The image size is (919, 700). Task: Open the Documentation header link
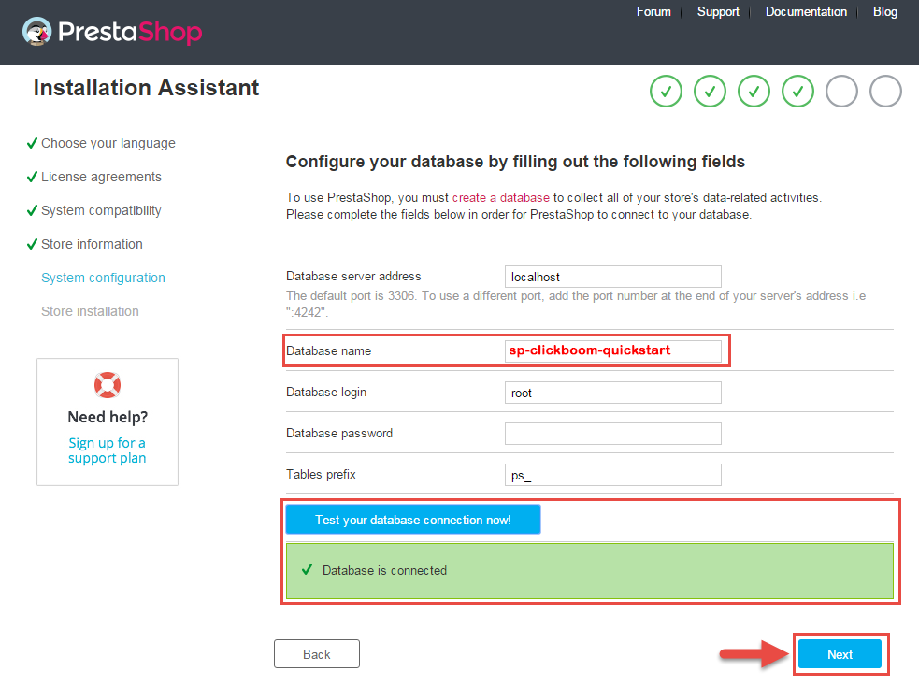806,12
